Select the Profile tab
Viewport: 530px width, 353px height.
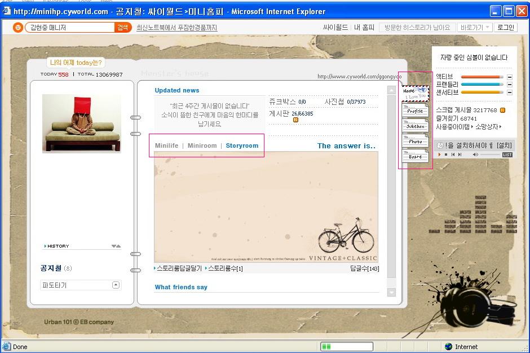[x=415, y=110]
